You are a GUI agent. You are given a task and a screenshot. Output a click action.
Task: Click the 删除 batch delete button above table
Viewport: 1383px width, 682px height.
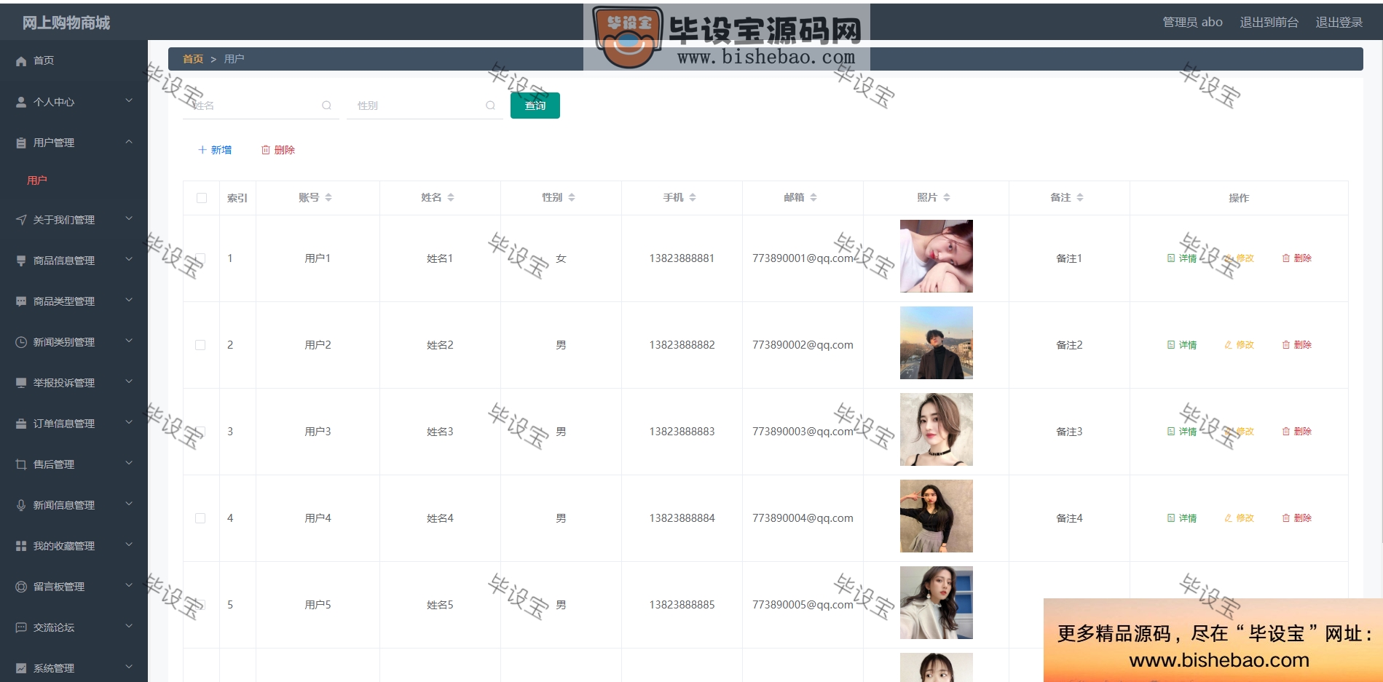278,150
